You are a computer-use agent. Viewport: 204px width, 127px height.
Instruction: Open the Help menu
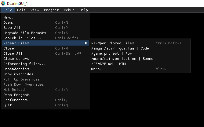(84, 10)
